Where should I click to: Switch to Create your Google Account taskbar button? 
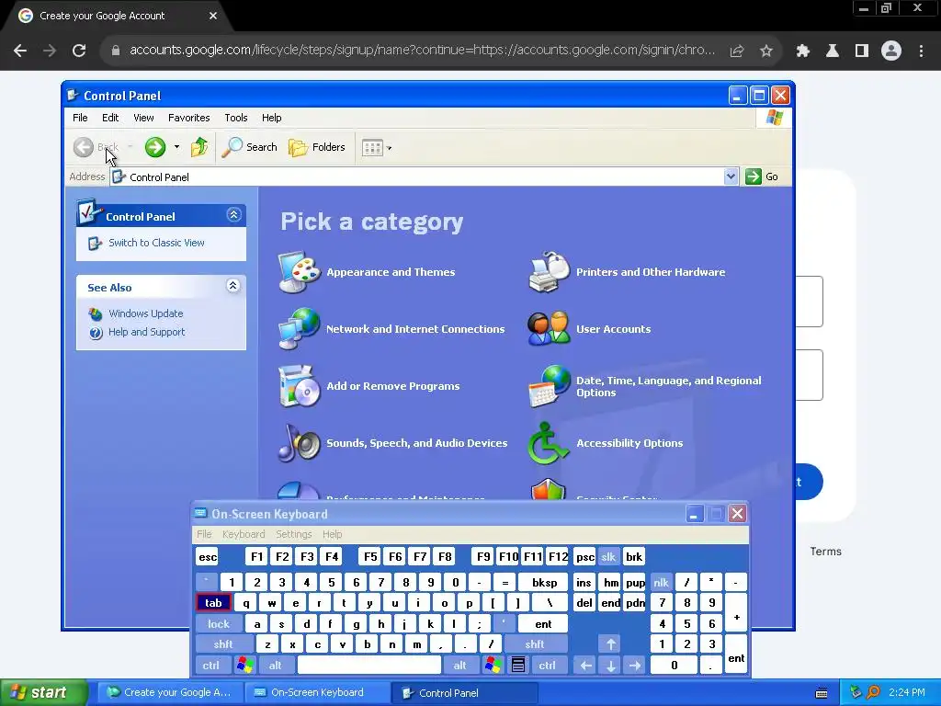(170, 693)
